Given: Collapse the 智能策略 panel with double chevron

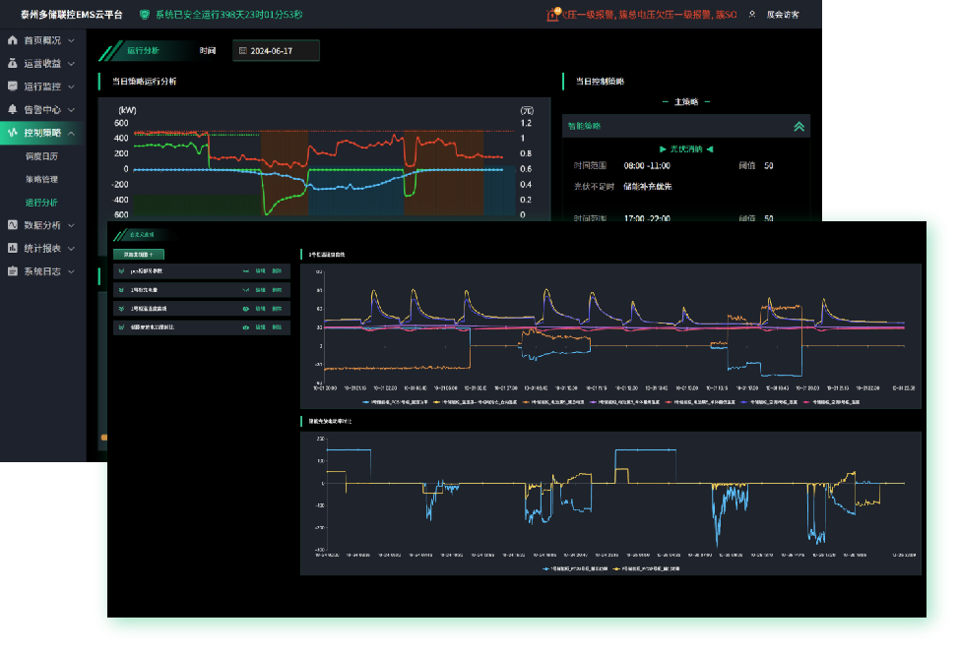Looking at the screenshot, I should (x=798, y=126).
